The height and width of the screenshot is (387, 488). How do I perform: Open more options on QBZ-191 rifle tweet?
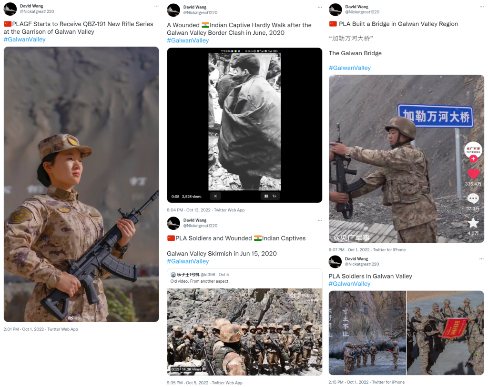coord(156,6)
